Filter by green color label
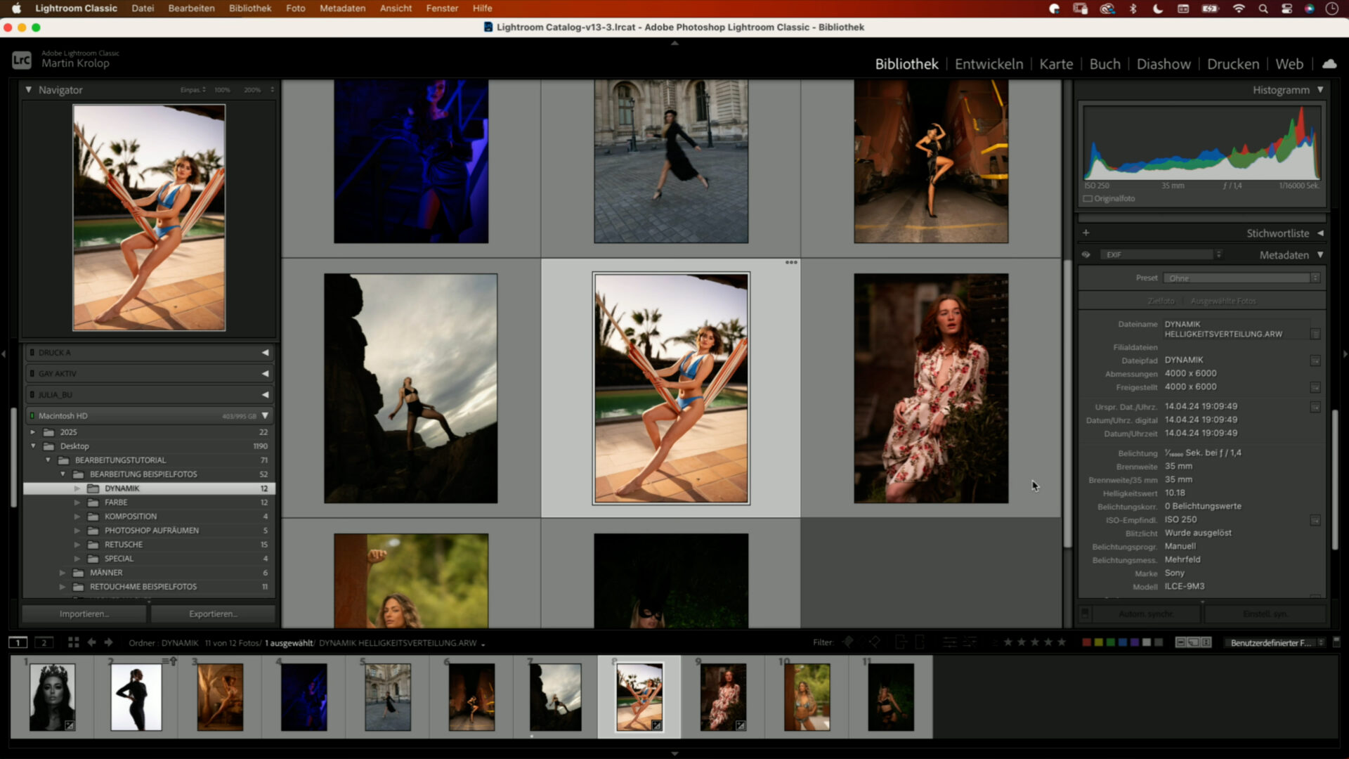Viewport: 1349px width, 759px height. [1111, 642]
